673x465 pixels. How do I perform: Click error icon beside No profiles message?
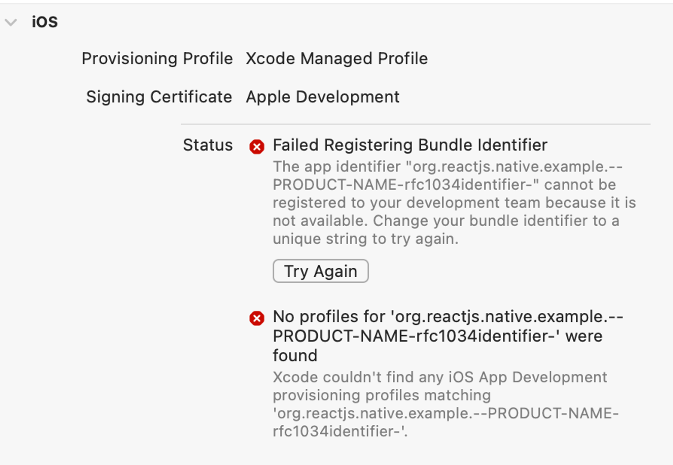[x=257, y=318]
